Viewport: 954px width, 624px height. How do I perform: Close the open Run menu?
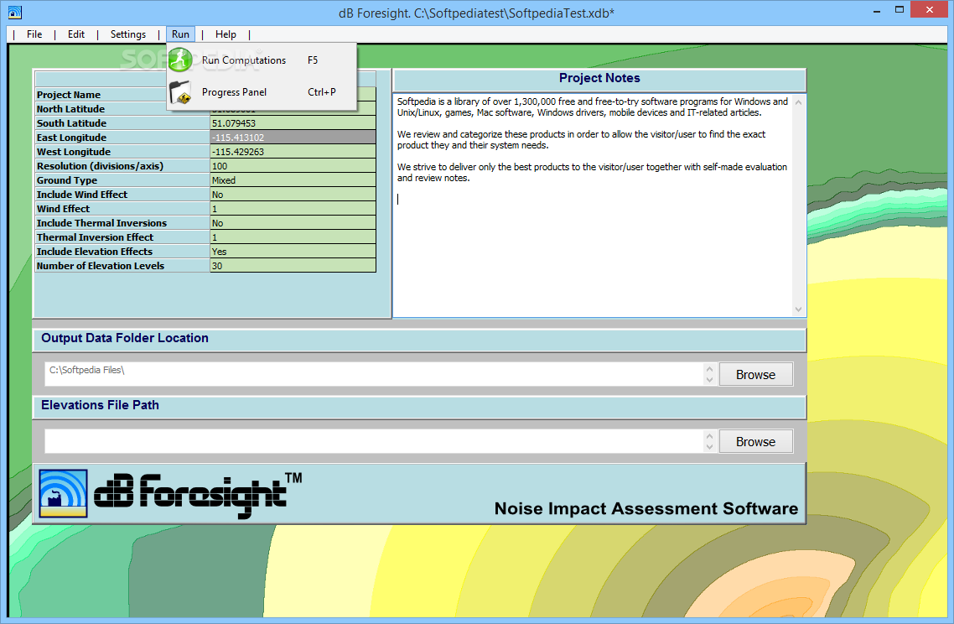[180, 34]
